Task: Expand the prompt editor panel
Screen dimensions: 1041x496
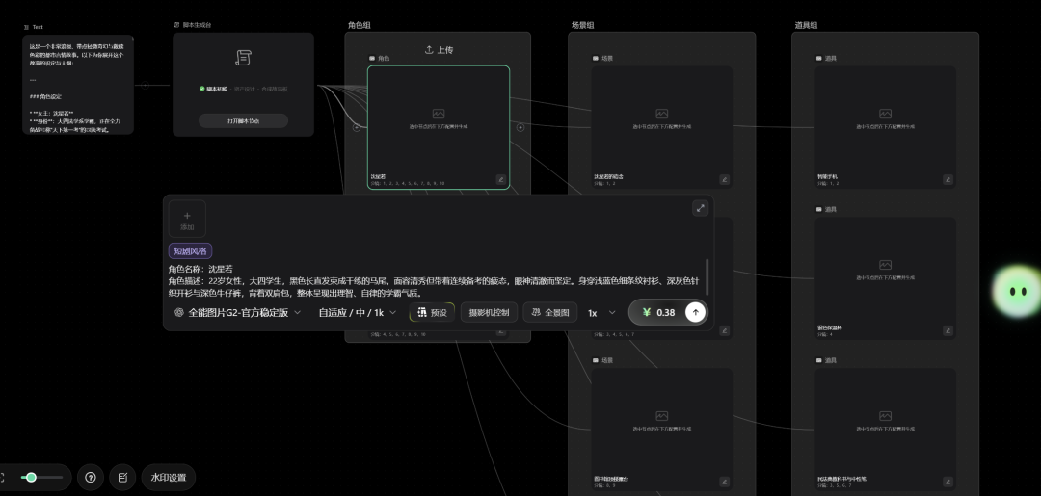Action: point(701,208)
